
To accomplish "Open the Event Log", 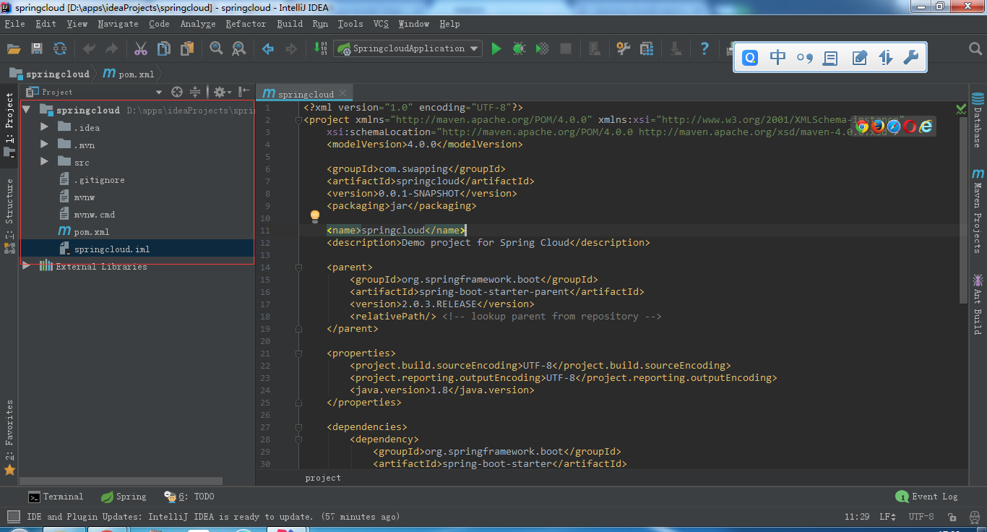I will coord(927,497).
